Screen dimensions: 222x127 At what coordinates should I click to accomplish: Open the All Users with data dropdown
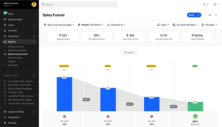pyautogui.click(x=186, y=25)
